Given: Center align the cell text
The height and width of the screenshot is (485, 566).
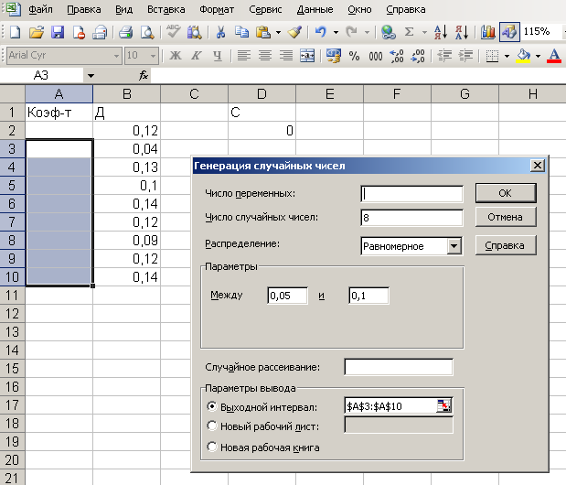Looking at the screenshot, I should point(265,56).
